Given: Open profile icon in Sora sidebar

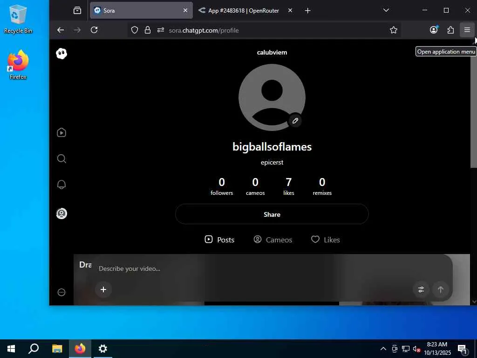Looking at the screenshot, I should (x=61, y=213).
